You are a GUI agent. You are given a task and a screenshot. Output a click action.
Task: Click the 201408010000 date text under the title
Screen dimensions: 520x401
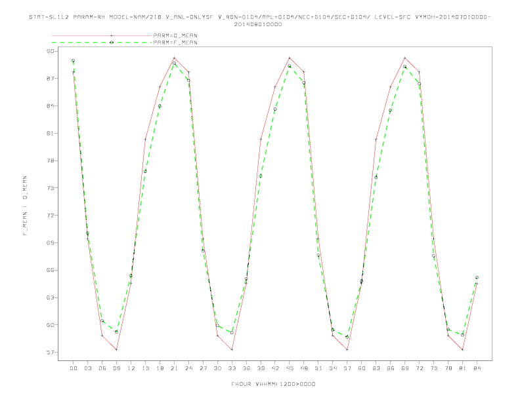tap(258, 24)
